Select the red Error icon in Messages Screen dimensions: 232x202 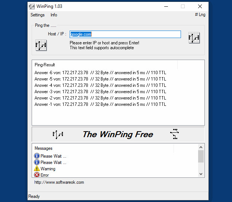37,175
